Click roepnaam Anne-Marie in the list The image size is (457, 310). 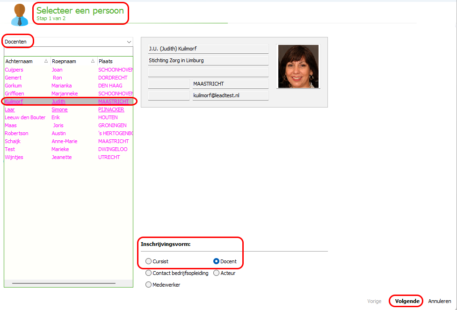[65, 141]
